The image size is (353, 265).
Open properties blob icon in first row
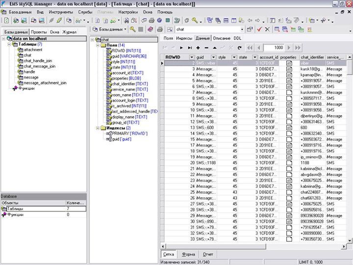(289, 64)
